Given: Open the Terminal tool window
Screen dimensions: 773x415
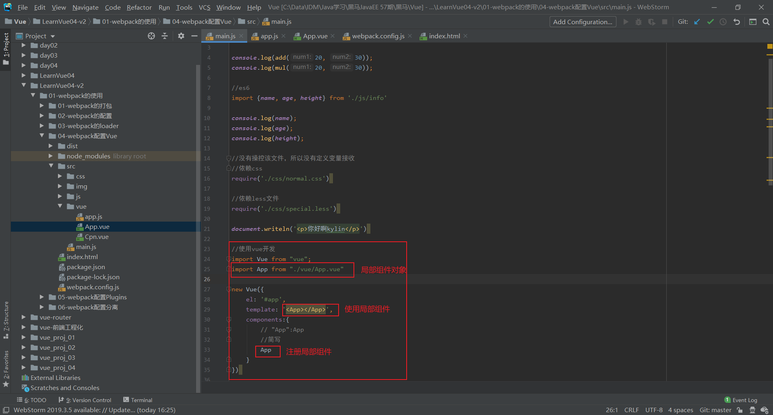Looking at the screenshot, I should (x=138, y=400).
